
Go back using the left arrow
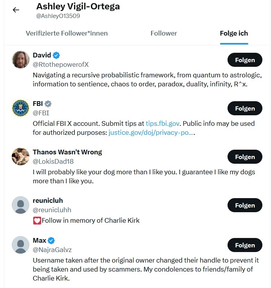tap(16, 10)
